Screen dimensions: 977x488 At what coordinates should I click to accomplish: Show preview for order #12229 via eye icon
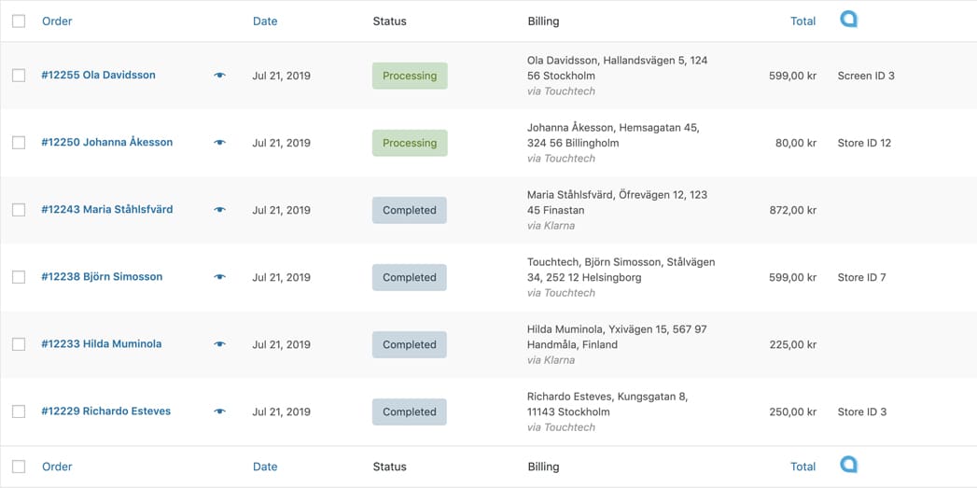pyautogui.click(x=219, y=411)
